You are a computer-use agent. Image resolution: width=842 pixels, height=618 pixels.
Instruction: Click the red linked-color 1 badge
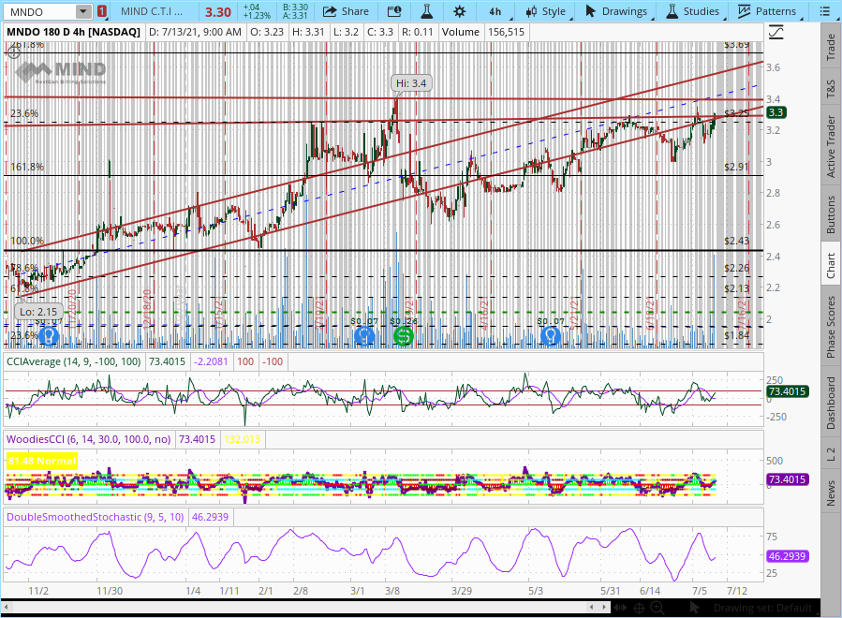click(101, 11)
